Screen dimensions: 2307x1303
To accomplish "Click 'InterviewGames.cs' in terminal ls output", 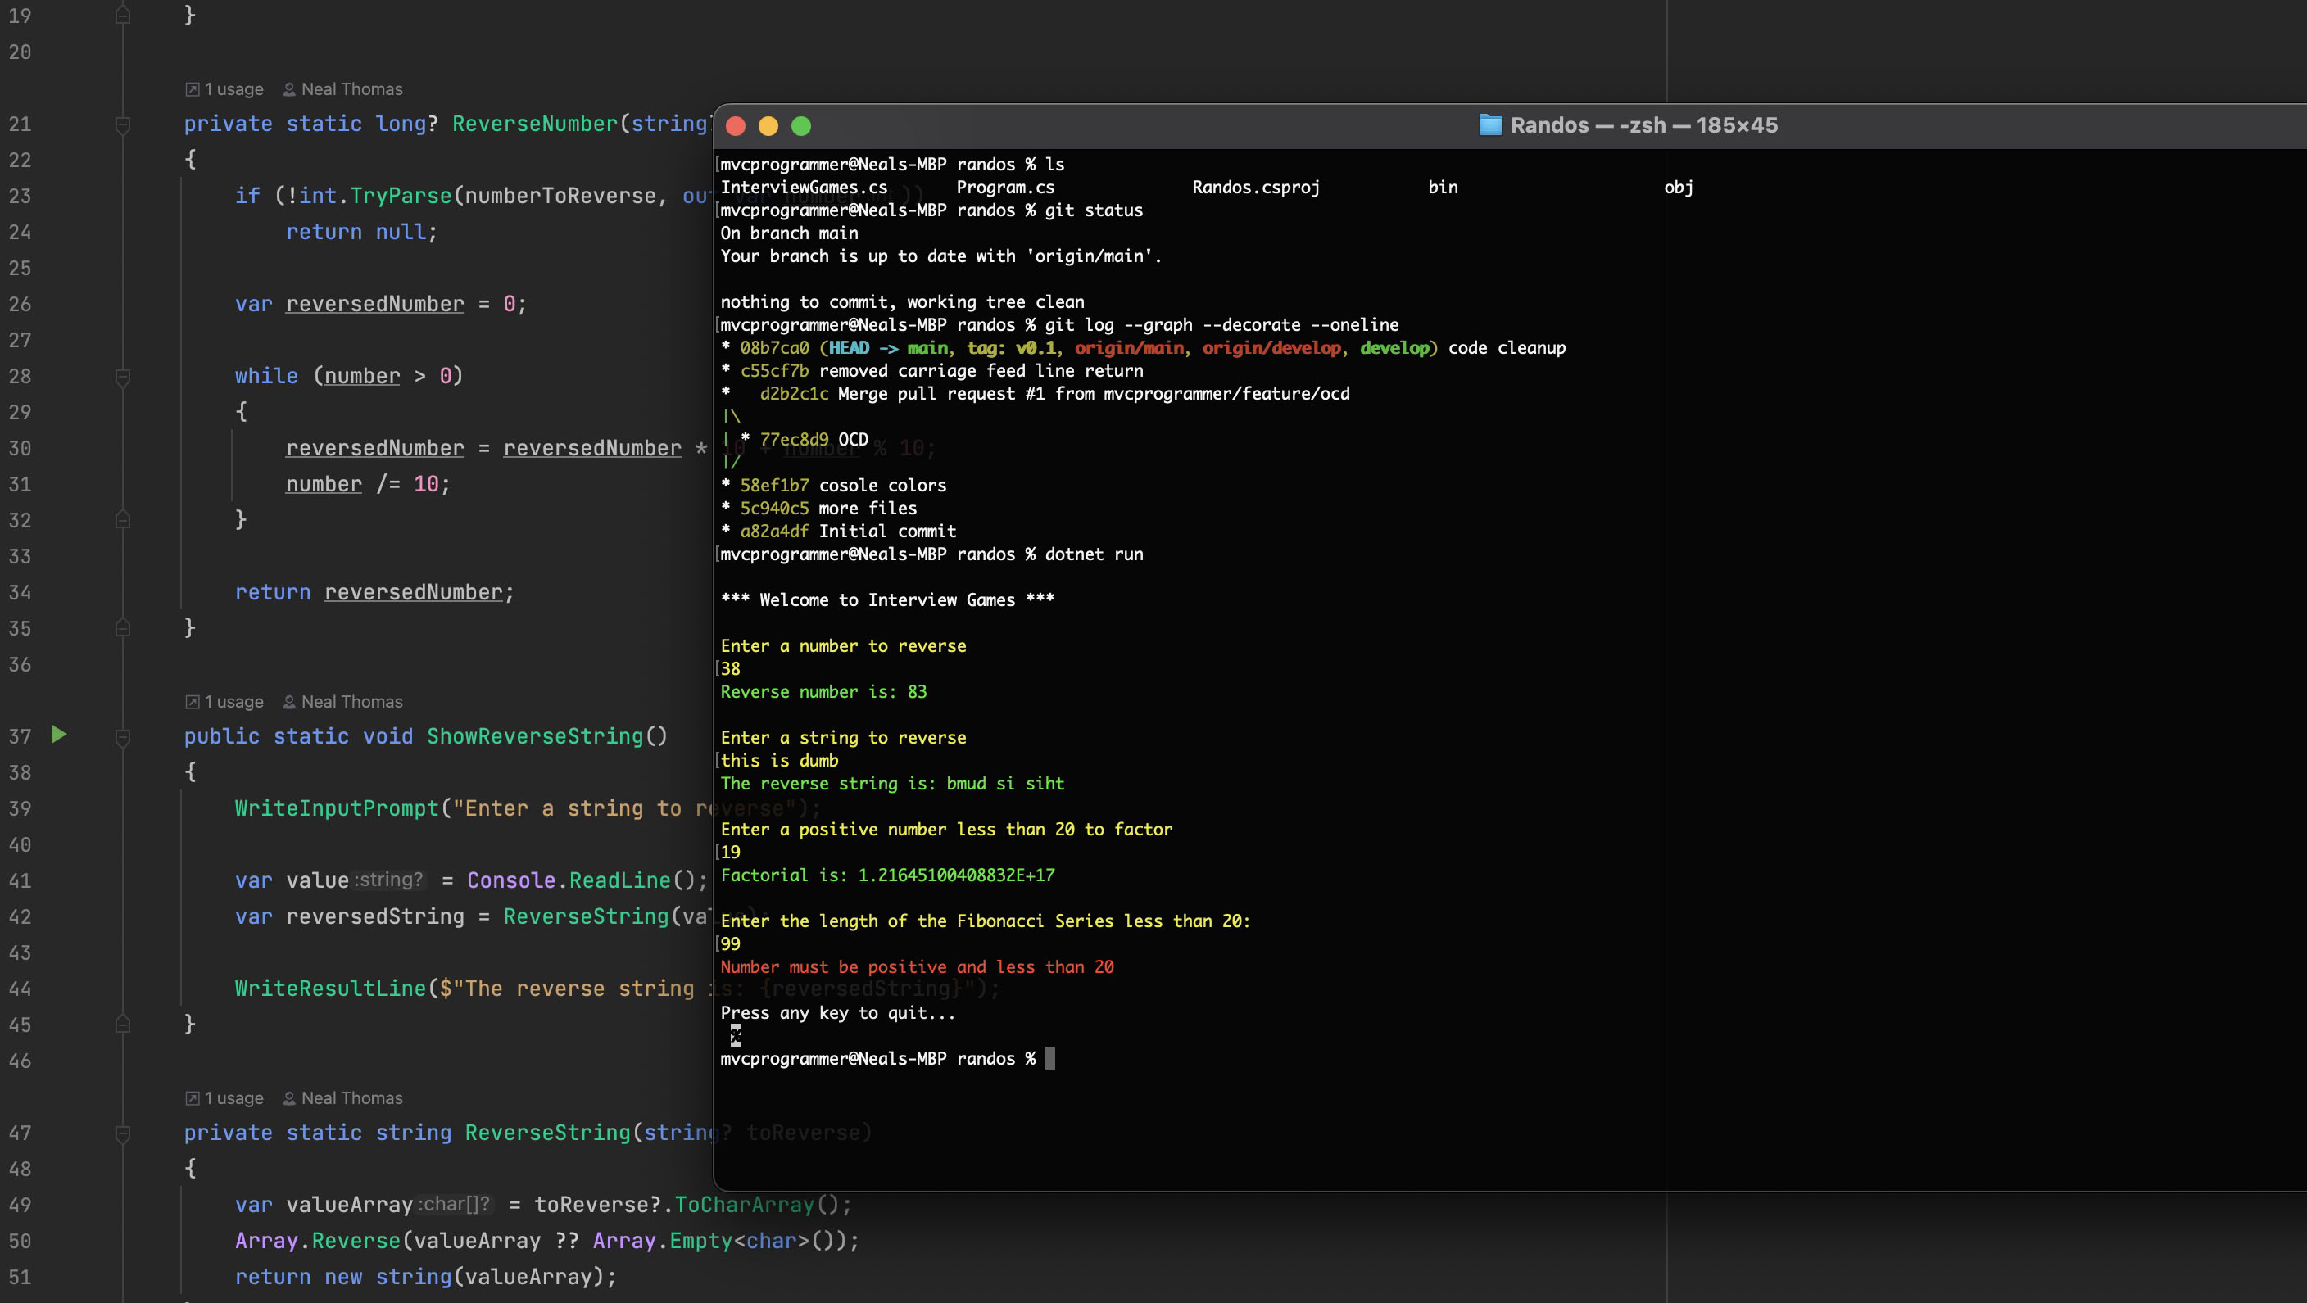I will pyautogui.click(x=805, y=188).
